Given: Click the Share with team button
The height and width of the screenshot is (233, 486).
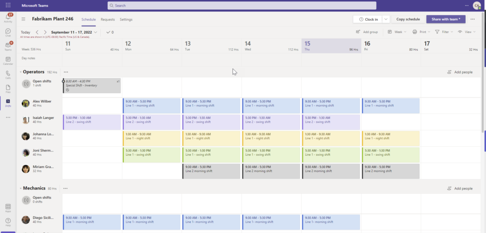Looking at the screenshot, I should pos(446,19).
